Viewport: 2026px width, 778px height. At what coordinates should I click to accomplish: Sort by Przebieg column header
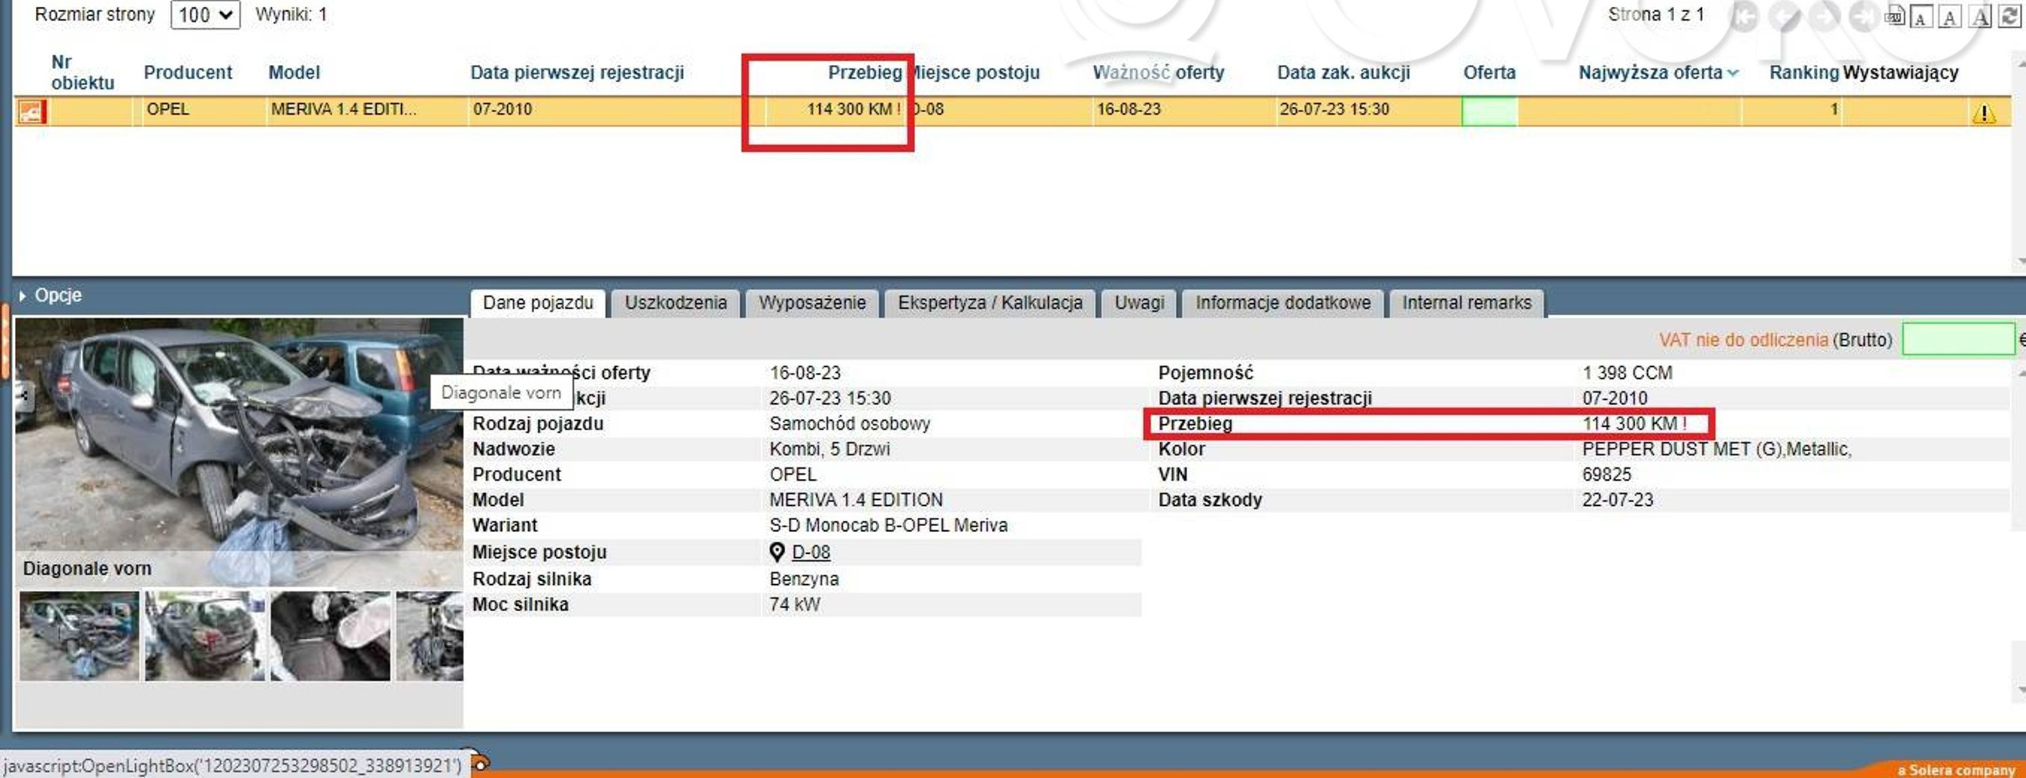(x=864, y=72)
